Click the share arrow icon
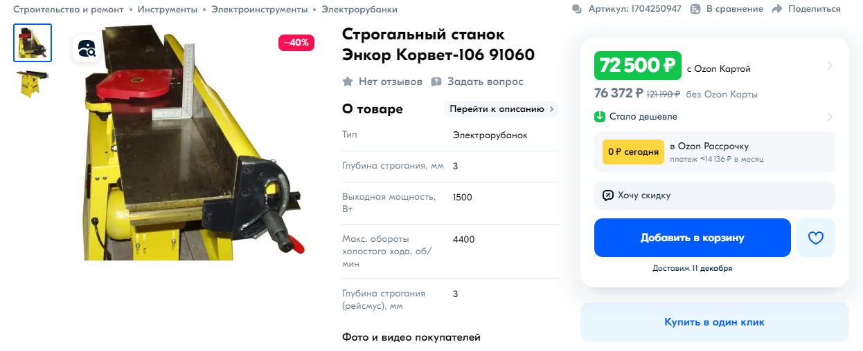Viewport: 863px width, 351px height. pyautogui.click(x=777, y=9)
